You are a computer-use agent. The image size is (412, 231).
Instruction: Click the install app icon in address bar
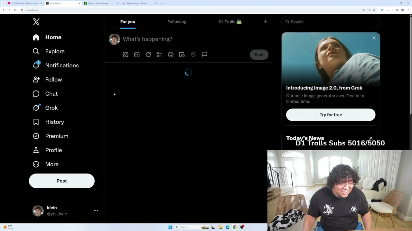[369, 10]
